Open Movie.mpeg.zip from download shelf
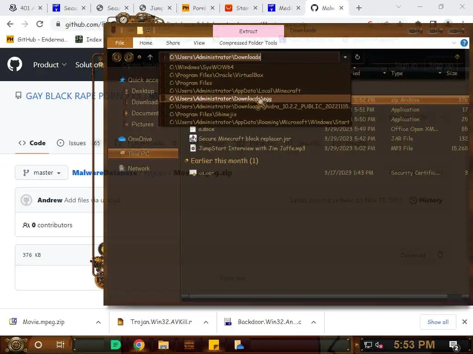The height and width of the screenshot is (354, 473). 43,322
